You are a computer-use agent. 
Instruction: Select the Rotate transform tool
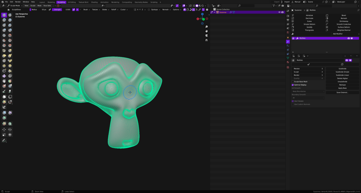[x=10, y=130]
